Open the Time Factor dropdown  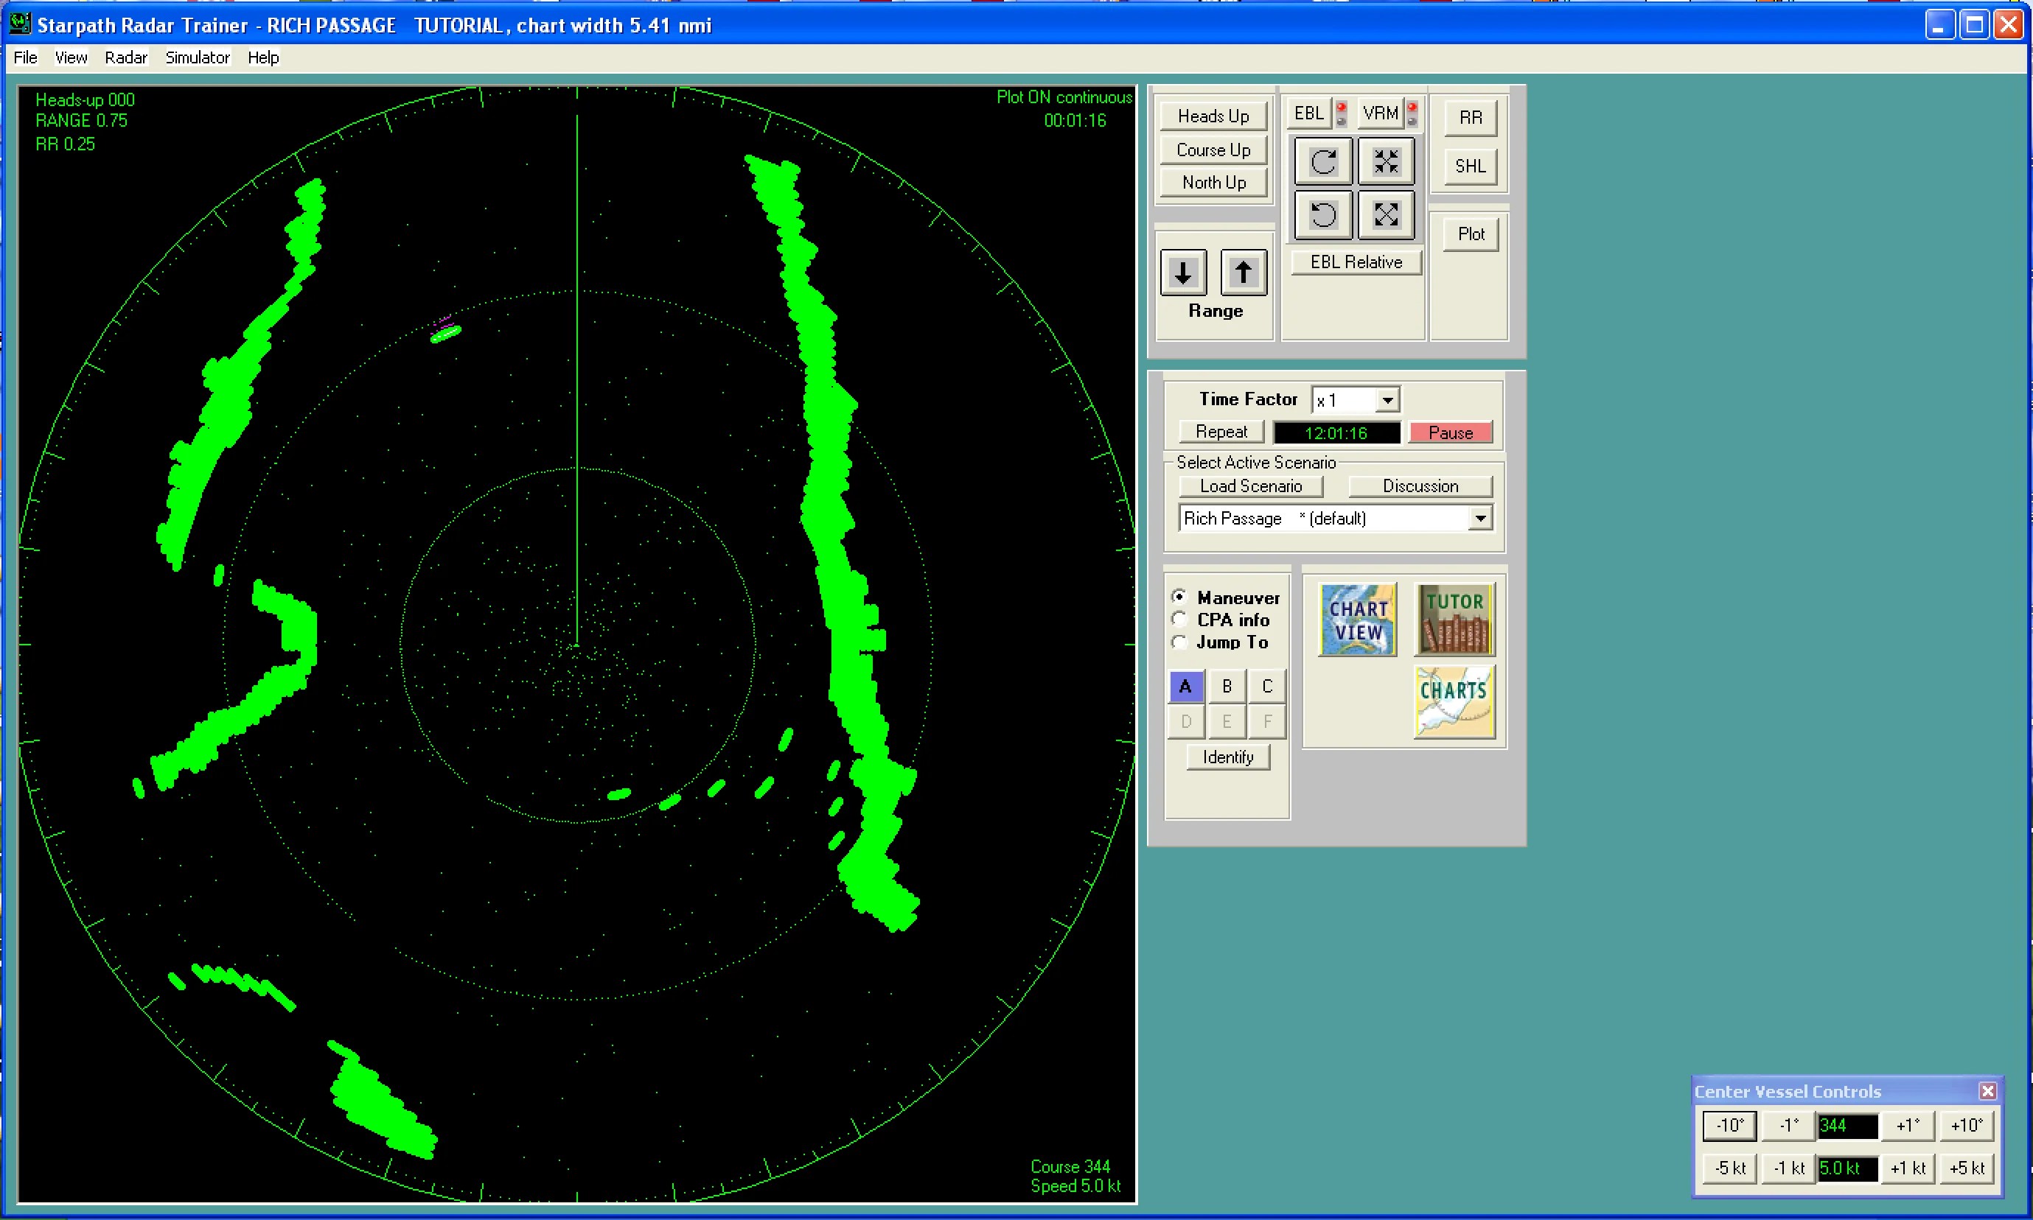(x=1388, y=400)
